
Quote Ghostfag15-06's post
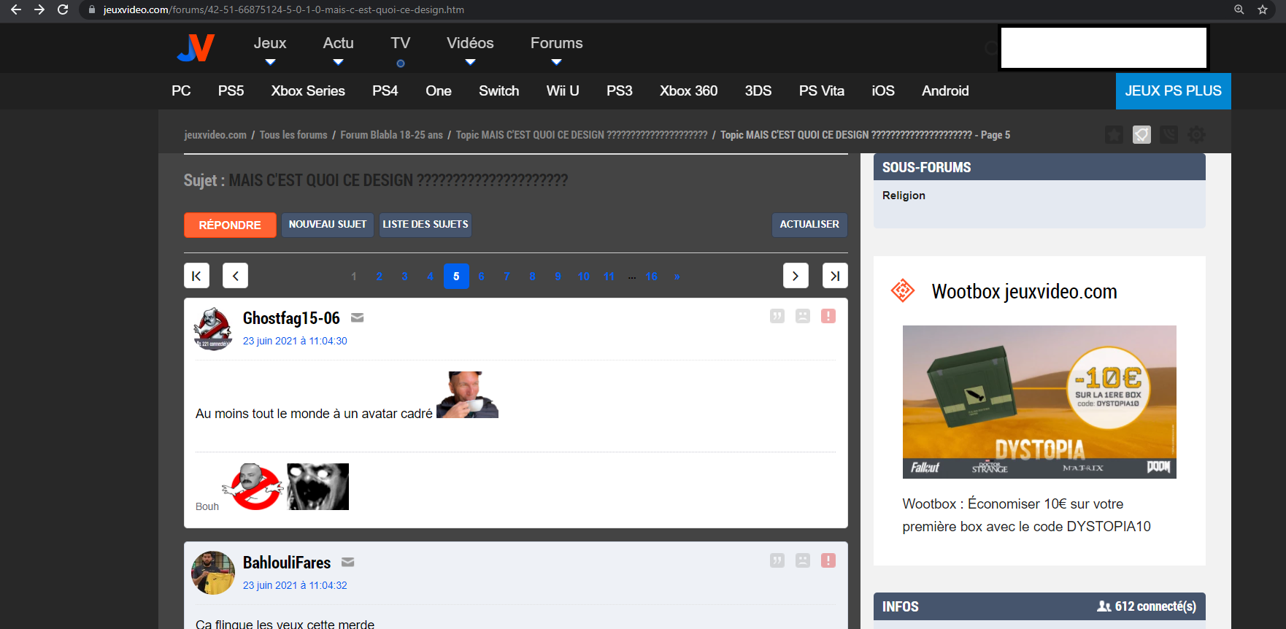tap(777, 316)
